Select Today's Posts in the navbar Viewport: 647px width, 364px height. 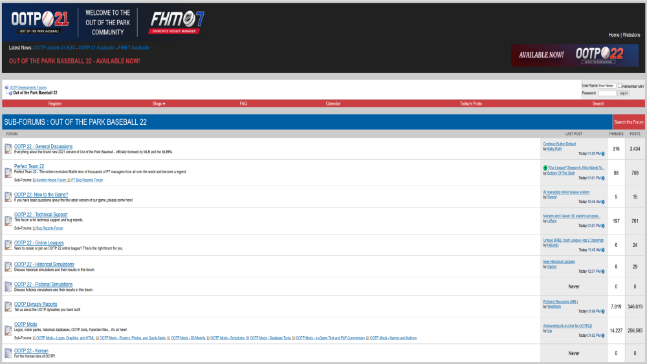click(x=470, y=103)
